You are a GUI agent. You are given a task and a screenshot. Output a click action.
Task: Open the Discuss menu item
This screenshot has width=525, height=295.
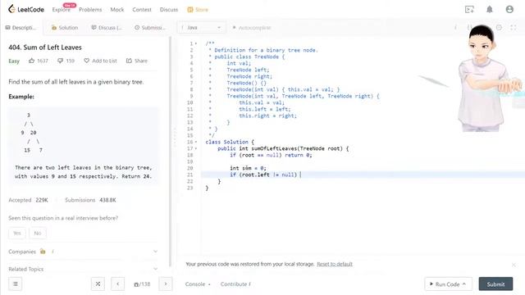pos(169,10)
